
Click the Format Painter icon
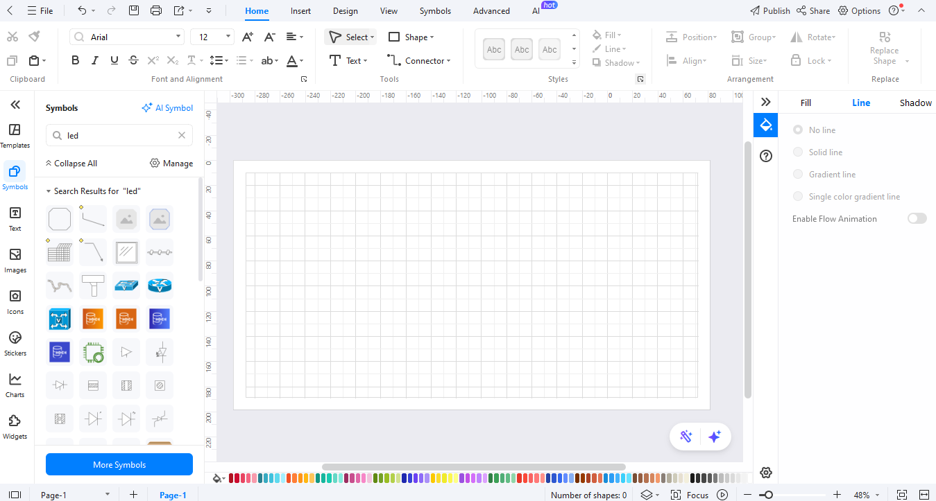(x=35, y=37)
